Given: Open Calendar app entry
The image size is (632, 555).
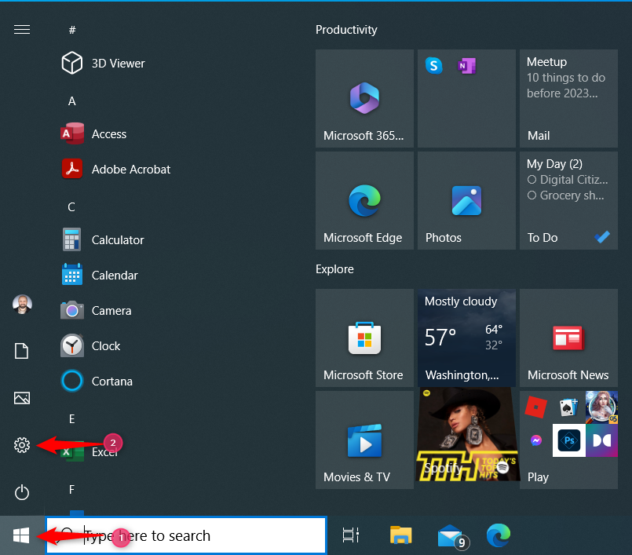Looking at the screenshot, I should click(100, 275).
